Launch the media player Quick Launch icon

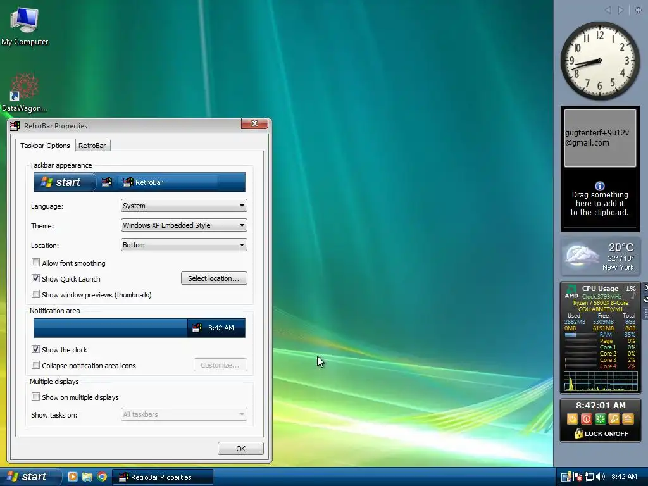coord(72,477)
